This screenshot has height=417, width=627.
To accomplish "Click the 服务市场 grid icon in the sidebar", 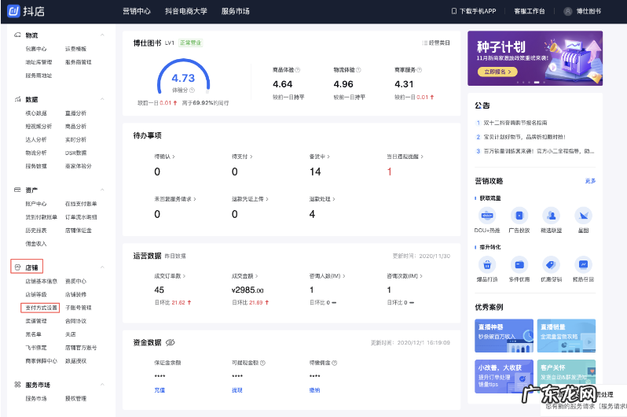I will [x=17, y=385].
